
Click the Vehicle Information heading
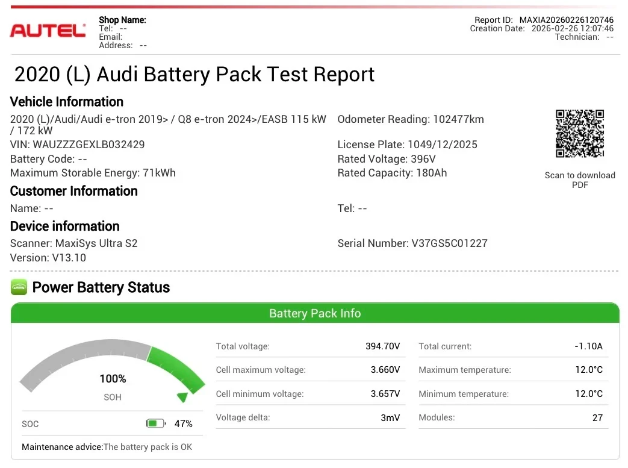[x=66, y=102]
